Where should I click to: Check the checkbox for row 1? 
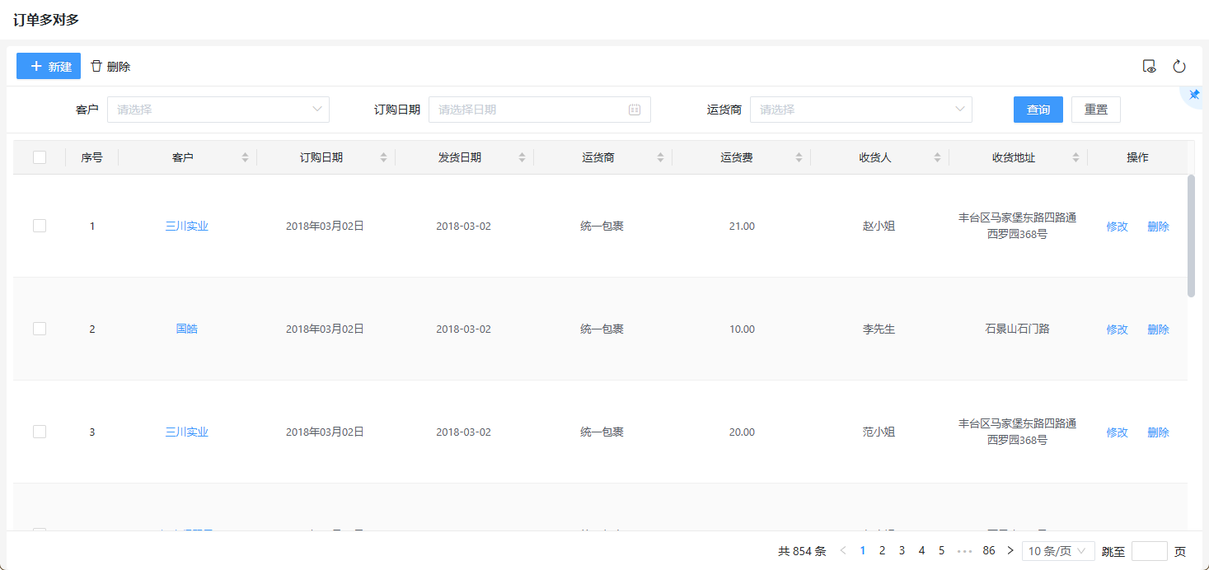pyautogui.click(x=40, y=226)
